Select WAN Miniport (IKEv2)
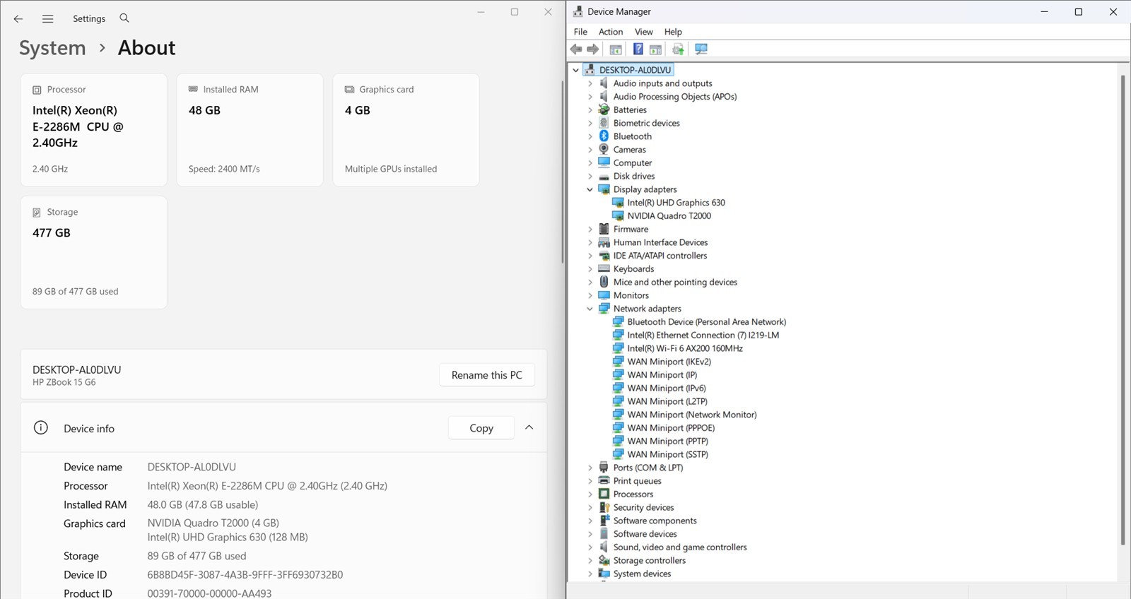This screenshot has width=1131, height=599. [x=669, y=362]
